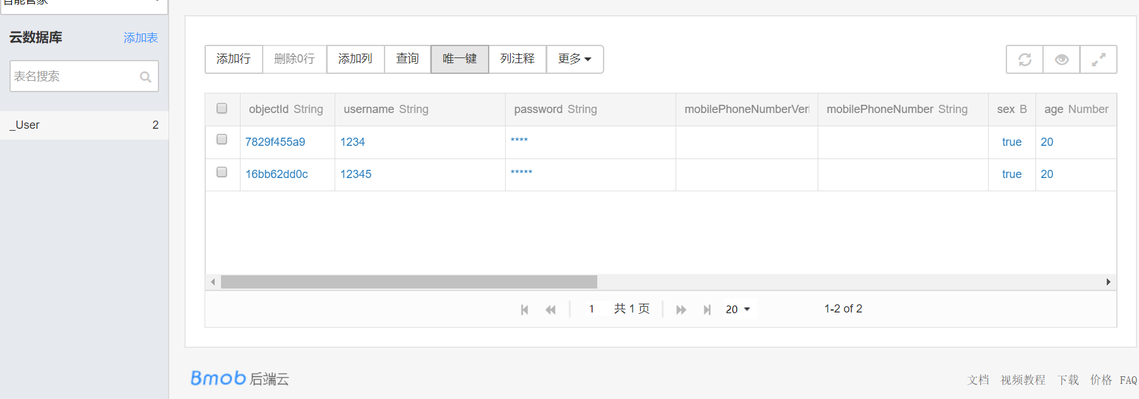
Task: Open the 价格 footer link
Action: tap(1101, 380)
